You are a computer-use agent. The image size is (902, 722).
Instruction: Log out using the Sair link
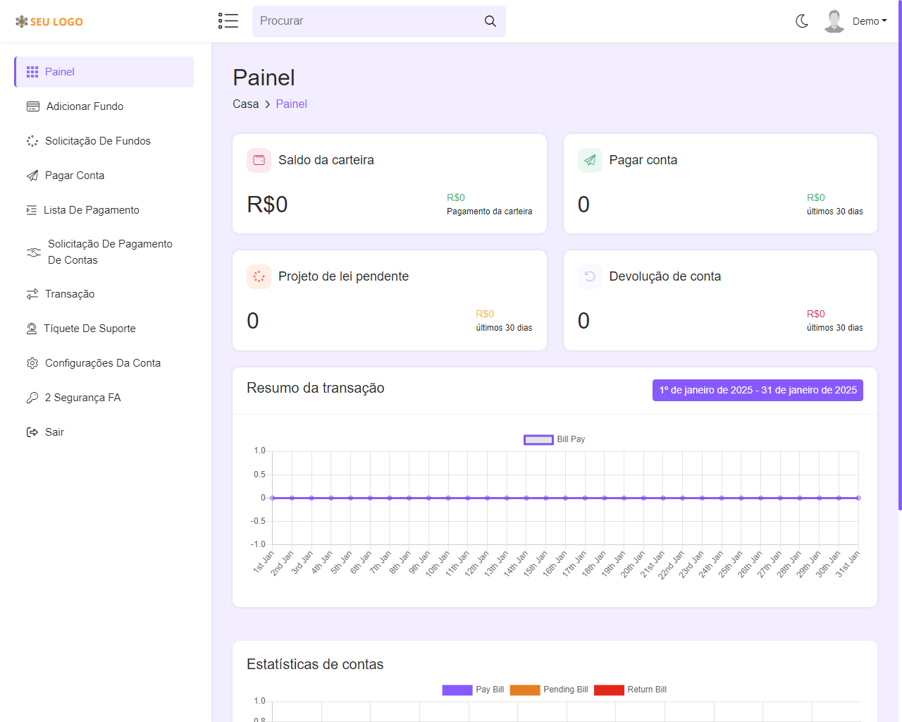[54, 432]
